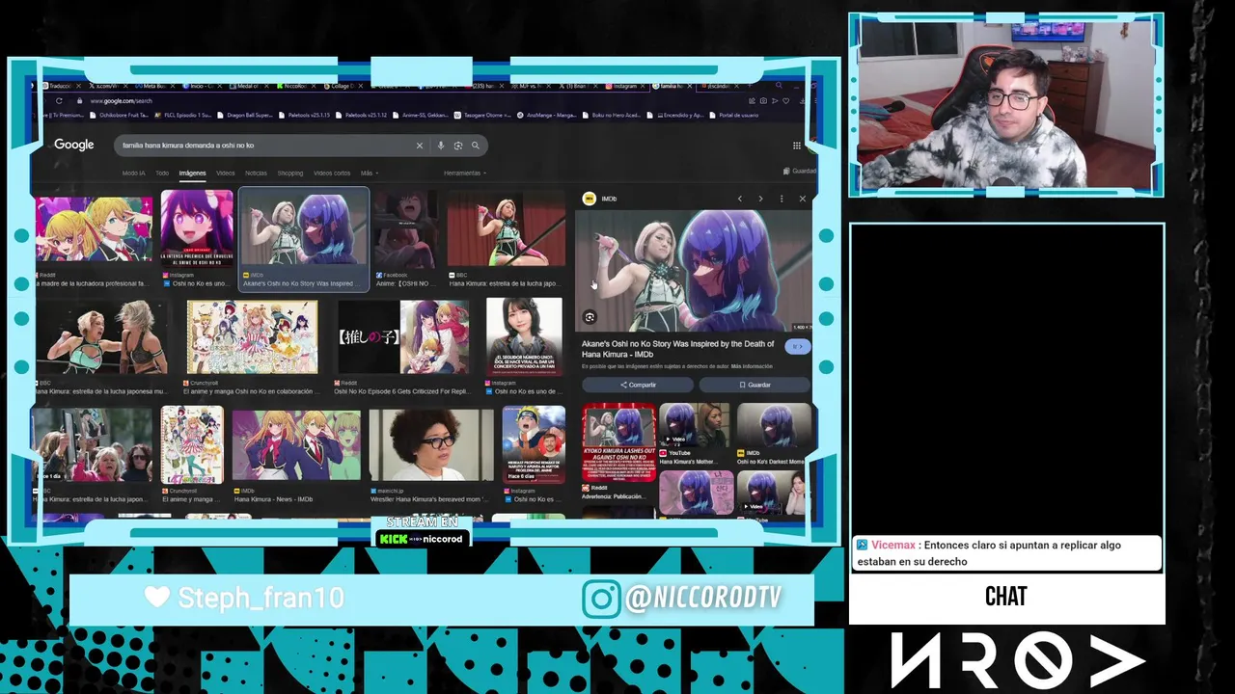Screen dimensions: 1235x694
Task: Open AnzManga bookmark
Action: (x=547, y=115)
